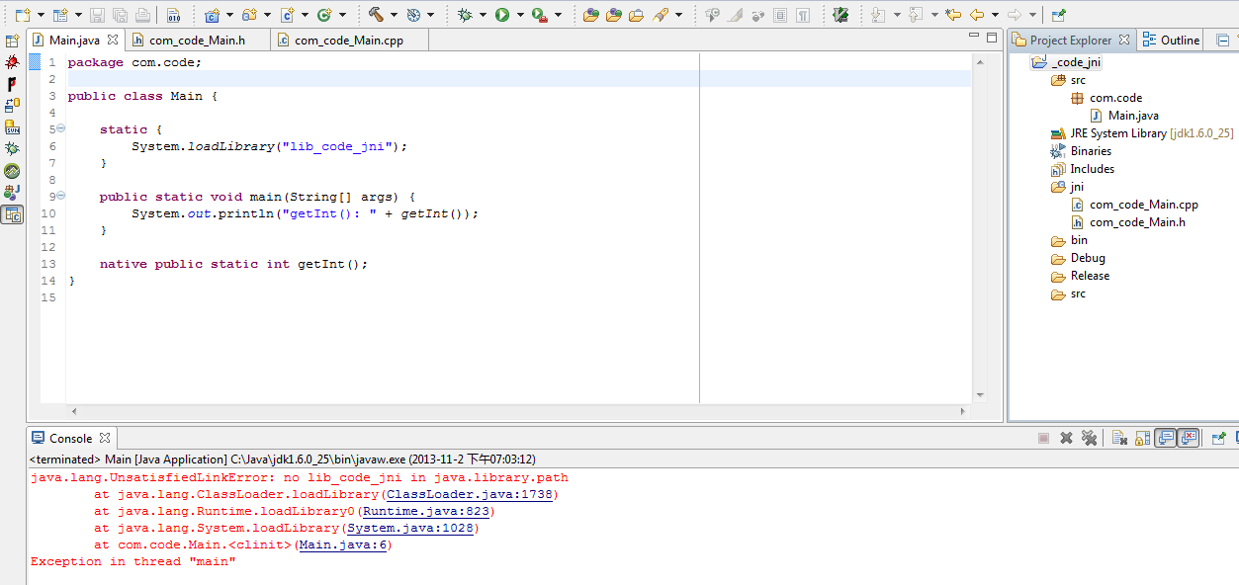
Task: Place cursor on the loadLibrary code line
Action: (269, 146)
